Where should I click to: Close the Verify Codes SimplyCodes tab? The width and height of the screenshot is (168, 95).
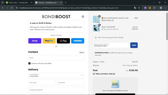click(32, 3)
